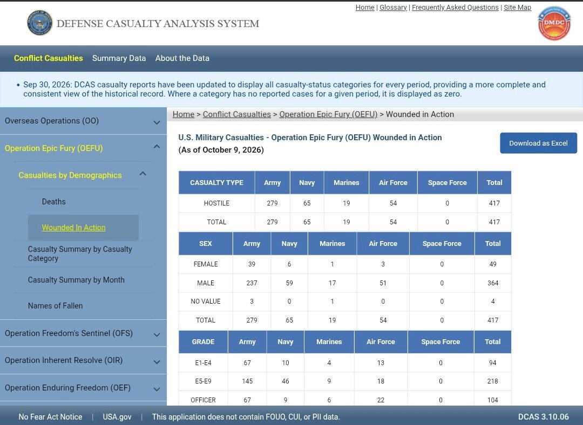Open Names of Fallen page
The height and width of the screenshot is (425, 583).
click(x=56, y=306)
